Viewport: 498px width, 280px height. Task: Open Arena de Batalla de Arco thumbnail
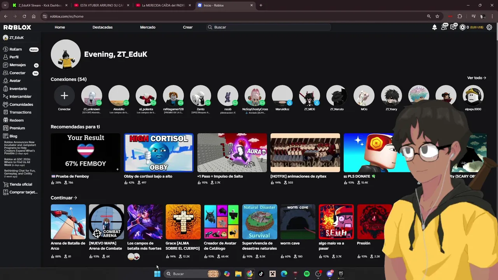pyautogui.click(x=68, y=222)
